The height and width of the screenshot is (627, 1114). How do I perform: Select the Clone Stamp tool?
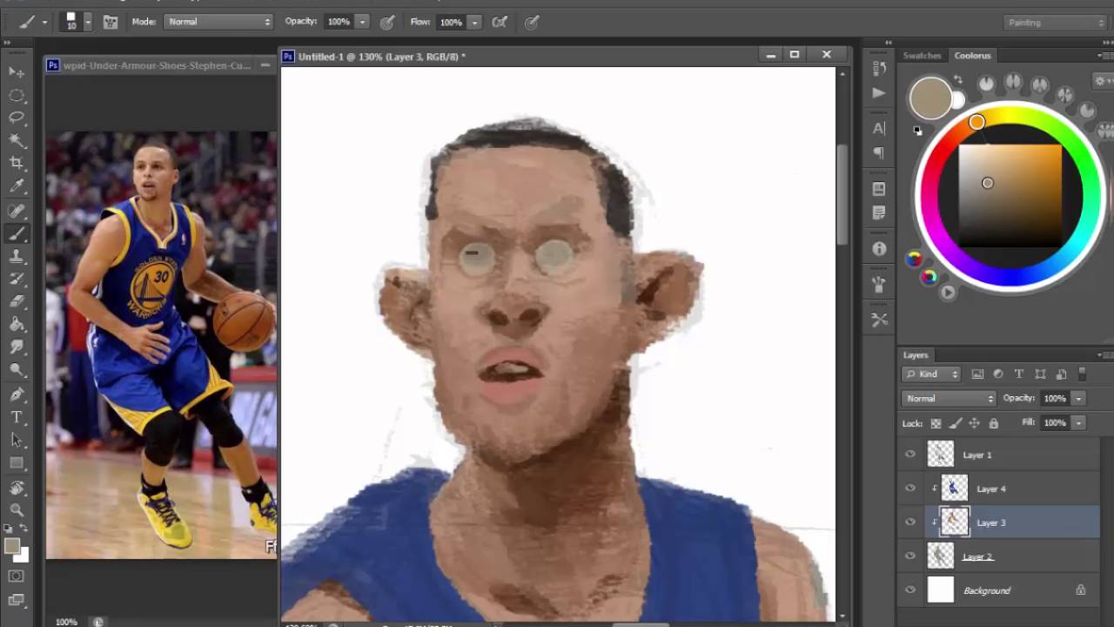[x=17, y=256]
